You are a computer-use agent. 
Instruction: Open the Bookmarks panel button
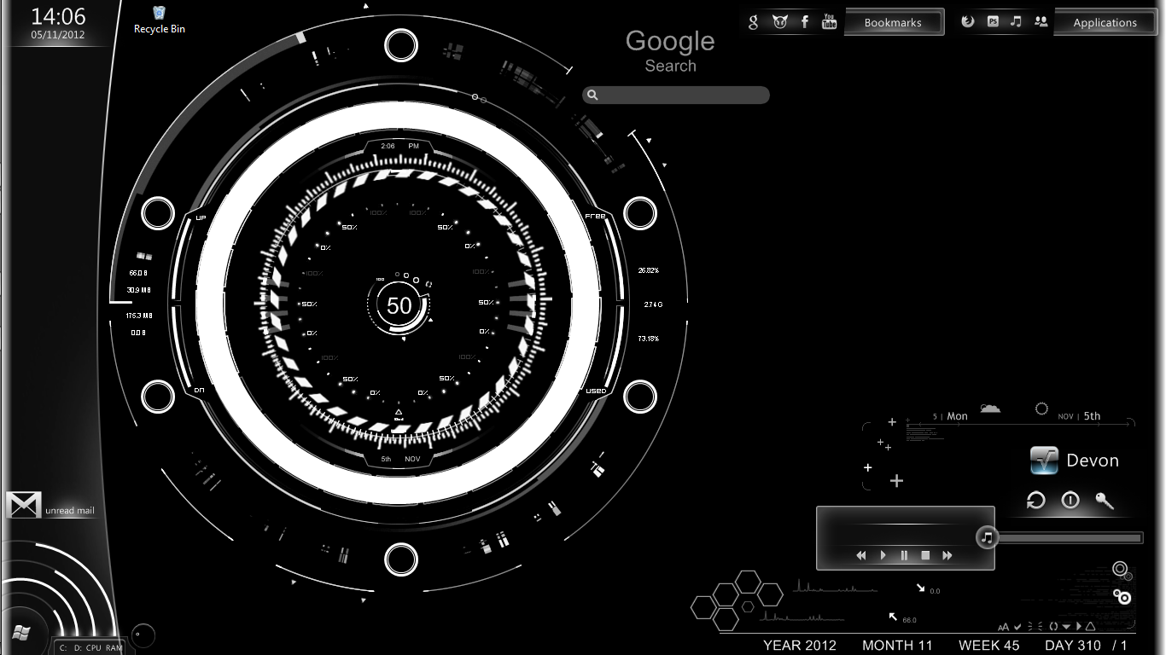click(x=894, y=23)
